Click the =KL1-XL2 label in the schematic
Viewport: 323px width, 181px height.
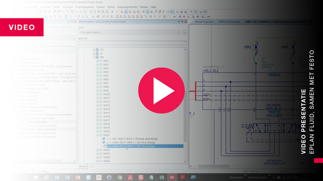point(211,71)
